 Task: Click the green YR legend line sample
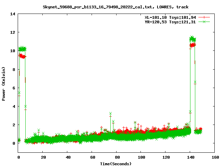[204, 22]
